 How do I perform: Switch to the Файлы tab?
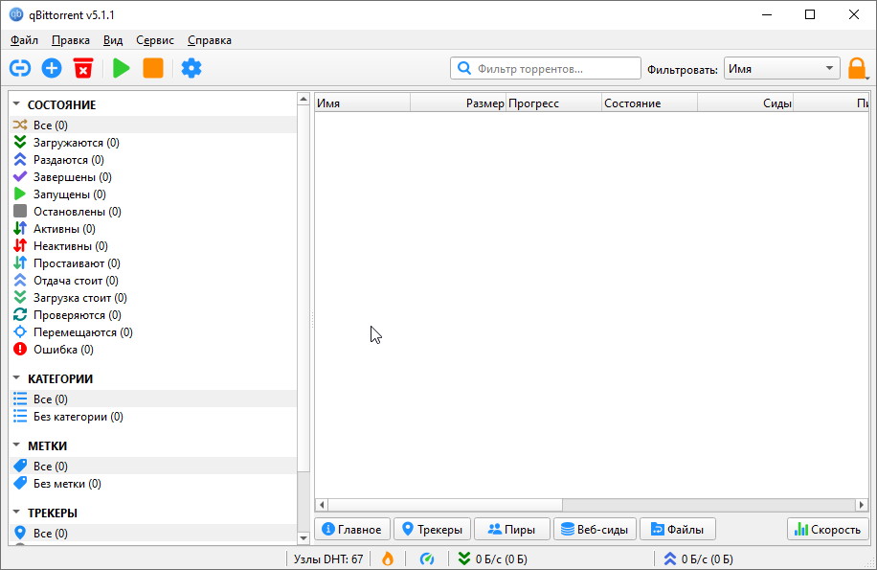coord(677,529)
